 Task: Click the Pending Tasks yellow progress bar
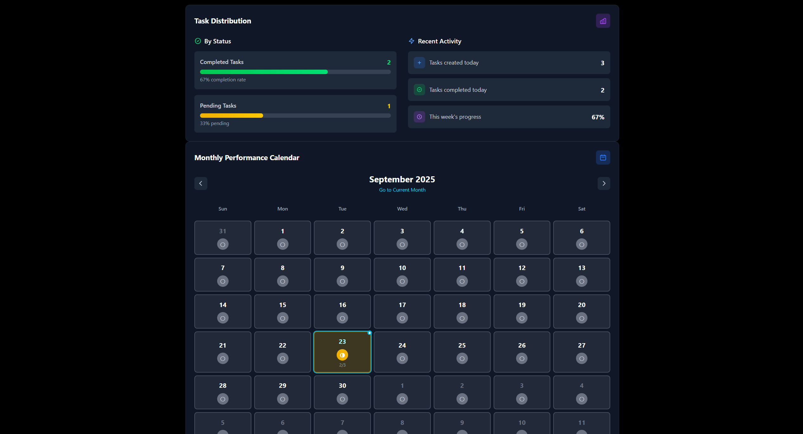point(231,116)
